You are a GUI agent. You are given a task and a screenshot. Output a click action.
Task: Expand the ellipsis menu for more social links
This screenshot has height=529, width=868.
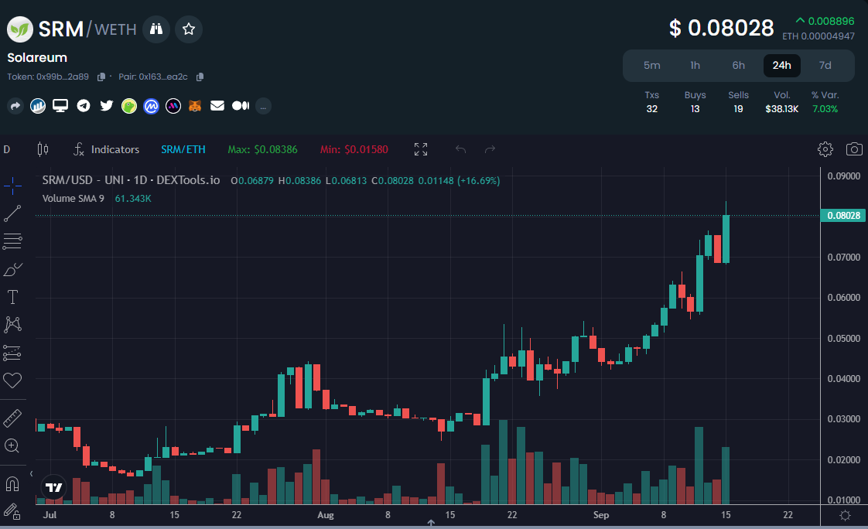pos(263,106)
